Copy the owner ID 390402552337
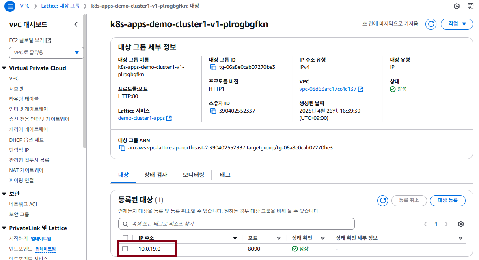479x260 pixels. (x=213, y=111)
